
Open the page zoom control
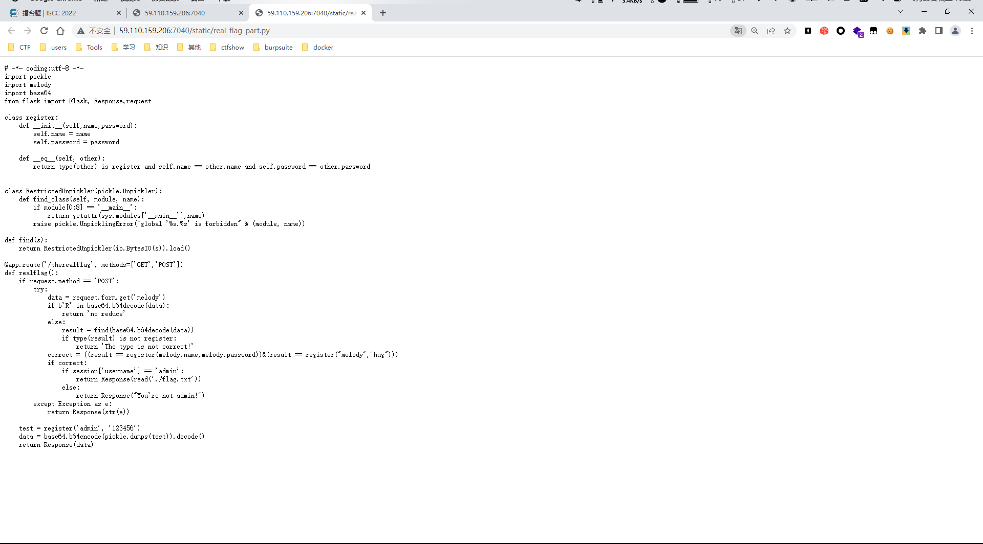(755, 31)
